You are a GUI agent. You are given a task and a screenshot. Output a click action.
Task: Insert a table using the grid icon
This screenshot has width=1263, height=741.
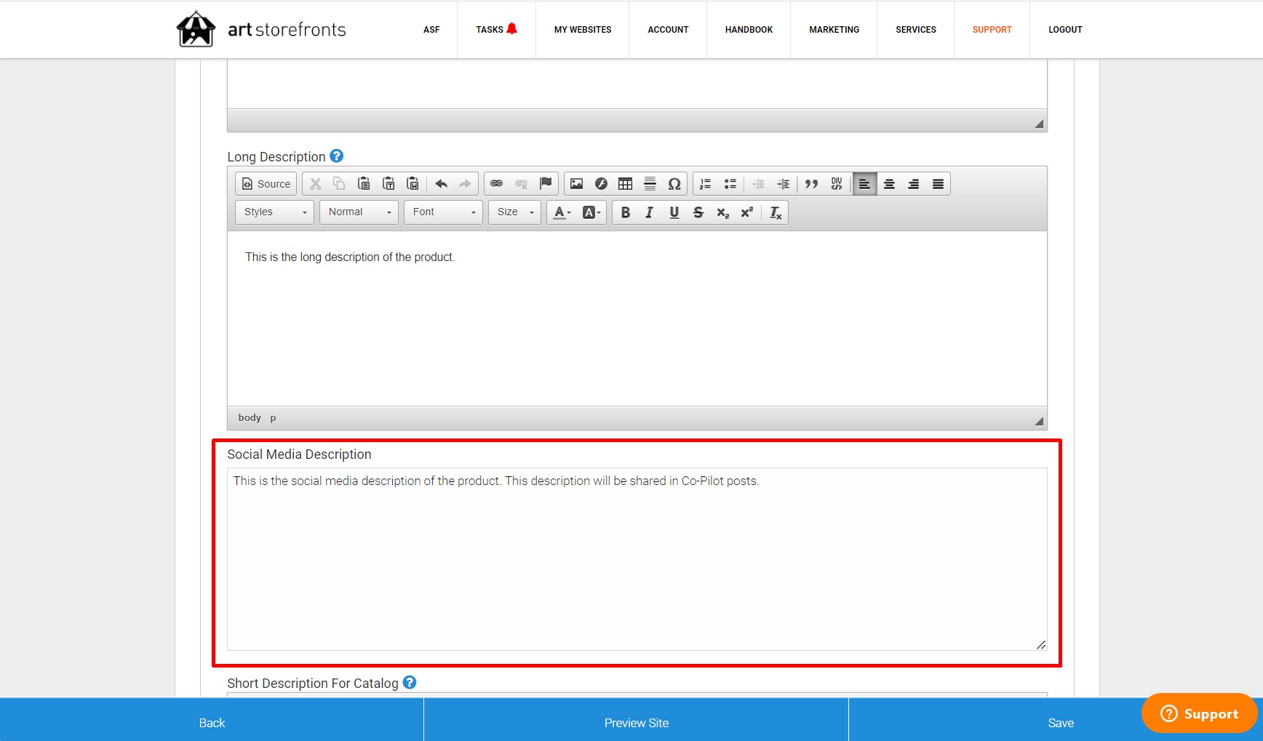(x=625, y=184)
